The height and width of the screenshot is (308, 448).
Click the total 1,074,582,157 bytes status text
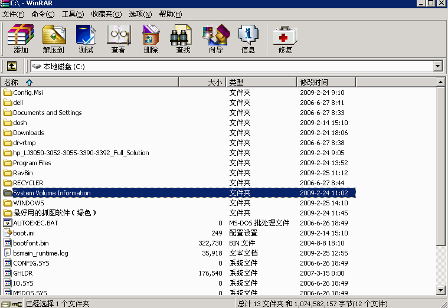[312, 304]
